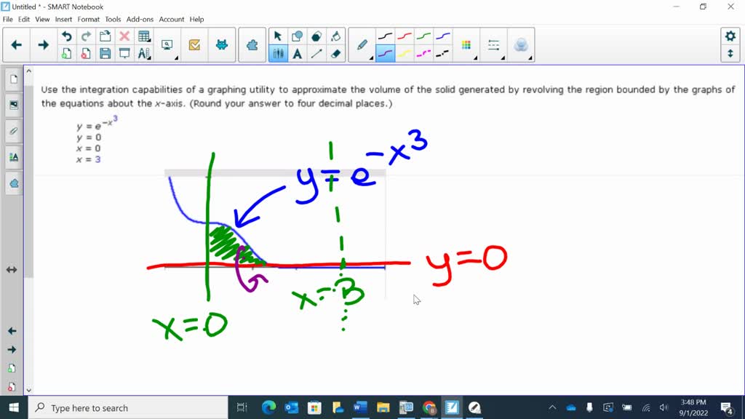
Task: Choose the green pen color swatch
Action: (423, 35)
